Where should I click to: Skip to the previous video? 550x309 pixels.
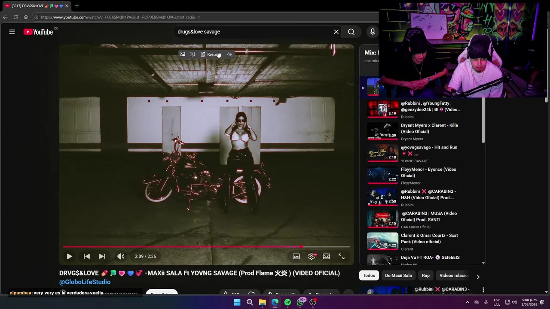87,256
